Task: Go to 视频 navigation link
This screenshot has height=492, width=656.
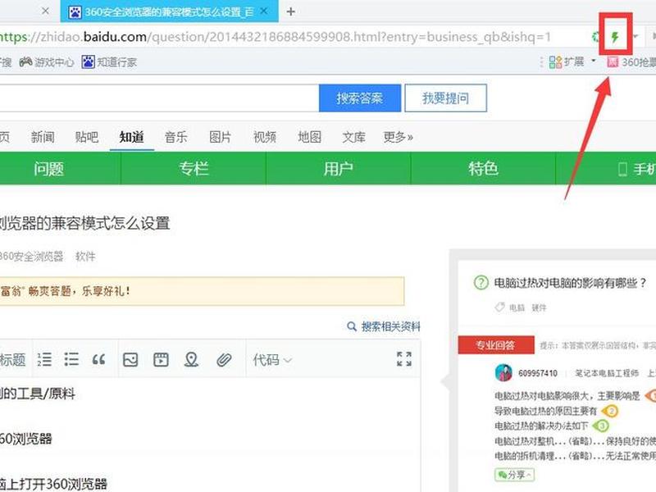Action: coord(265,137)
